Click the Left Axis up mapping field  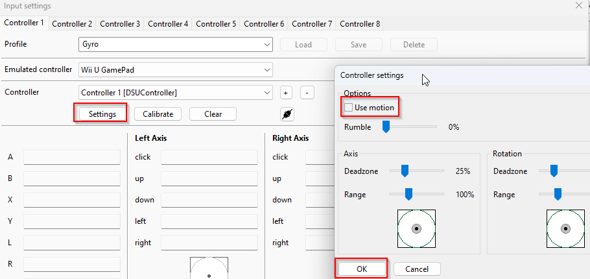[x=209, y=178]
